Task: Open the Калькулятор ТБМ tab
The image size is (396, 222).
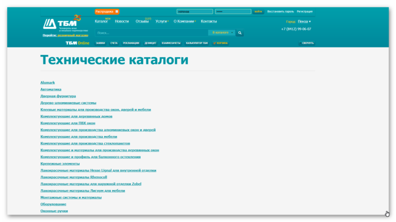Action: [197, 43]
